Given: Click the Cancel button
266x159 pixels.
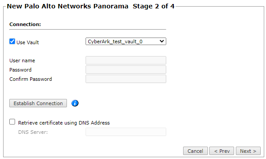Looking at the screenshot, I should click(195, 151).
